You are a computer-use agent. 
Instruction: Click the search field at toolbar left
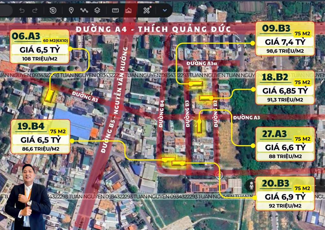point(6,11)
